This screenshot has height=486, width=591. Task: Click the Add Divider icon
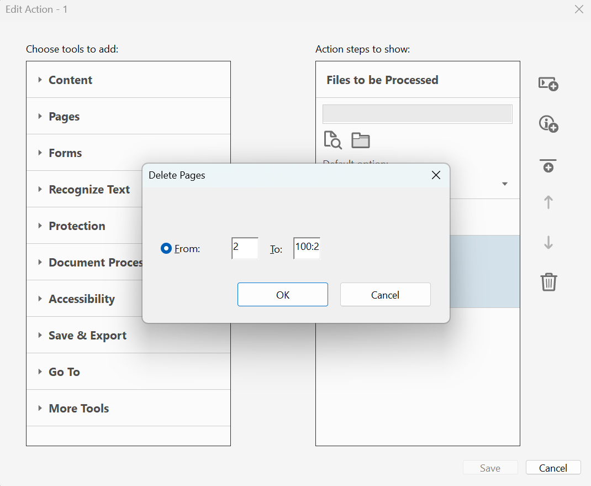click(x=548, y=165)
